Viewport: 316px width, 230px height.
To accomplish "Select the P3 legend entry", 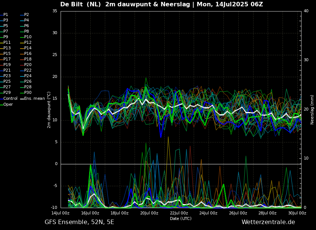I will [4, 20].
